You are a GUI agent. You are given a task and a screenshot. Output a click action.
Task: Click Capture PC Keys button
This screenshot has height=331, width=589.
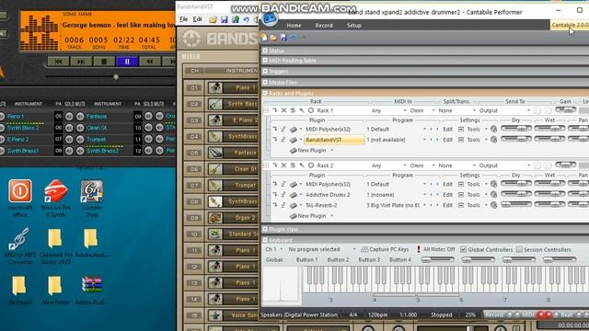385,249
